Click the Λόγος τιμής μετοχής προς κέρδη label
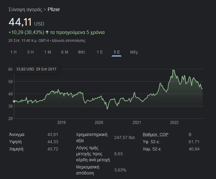Image resolution: width=216 pixels, height=179 pixels. pyautogui.click(x=93, y=154)
